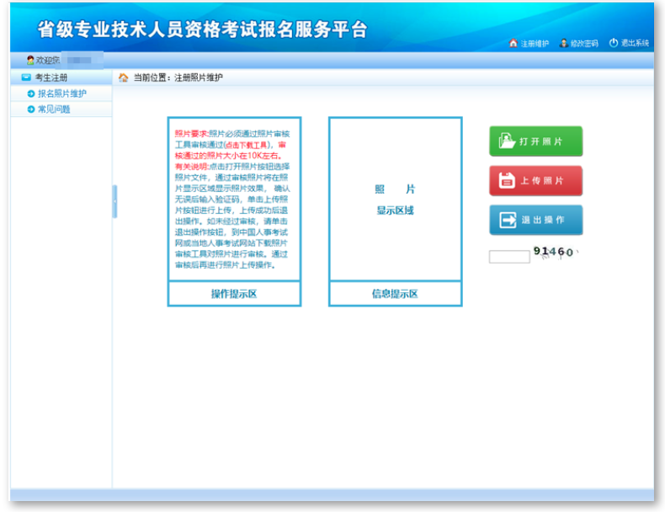The image size is (665, 512).
Task: Click the arrow icon beside 报名照片维护
Action: (31, 93)
